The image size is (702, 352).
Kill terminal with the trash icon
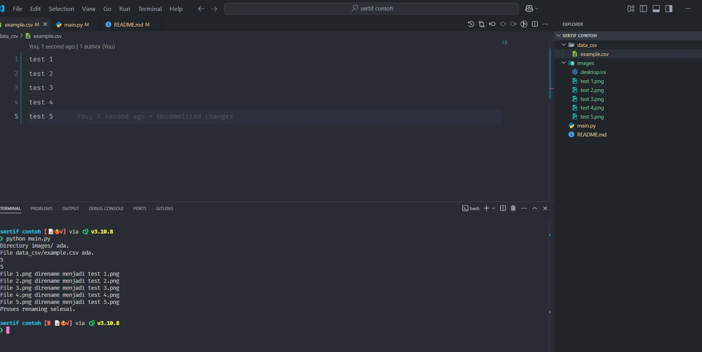tap(513, 208)
